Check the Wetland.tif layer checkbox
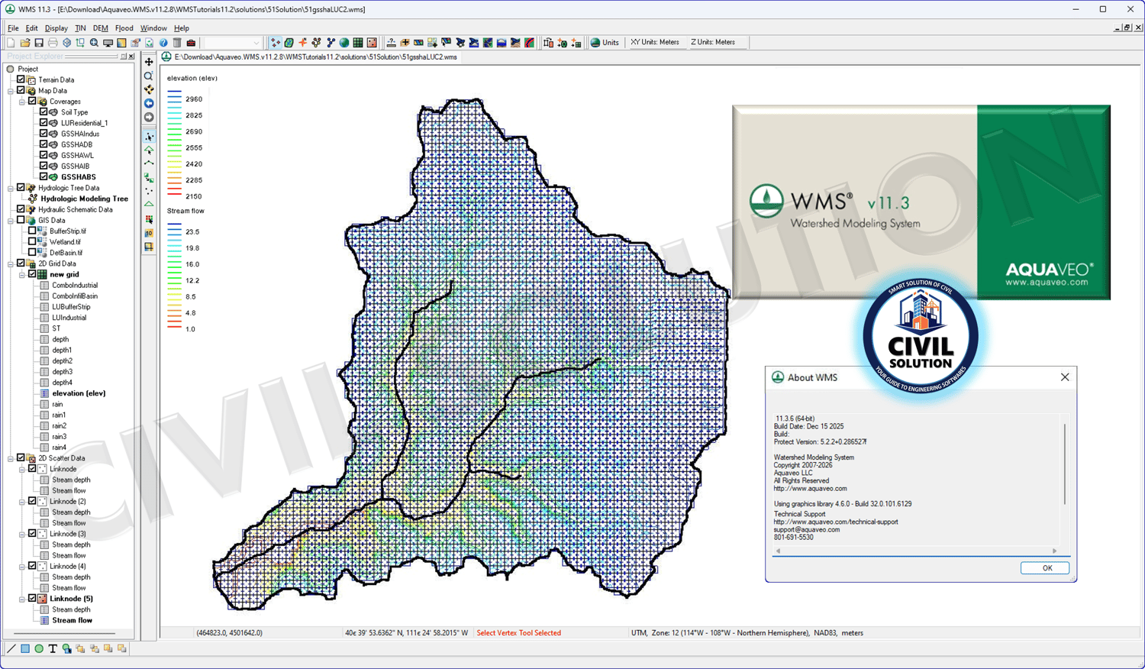 (32, 241)
